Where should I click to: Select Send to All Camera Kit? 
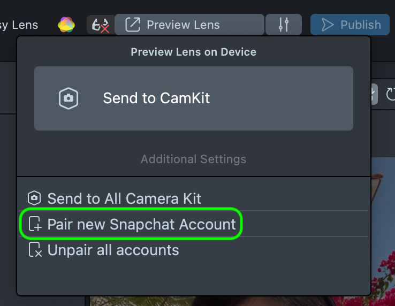tap(124, 198)
